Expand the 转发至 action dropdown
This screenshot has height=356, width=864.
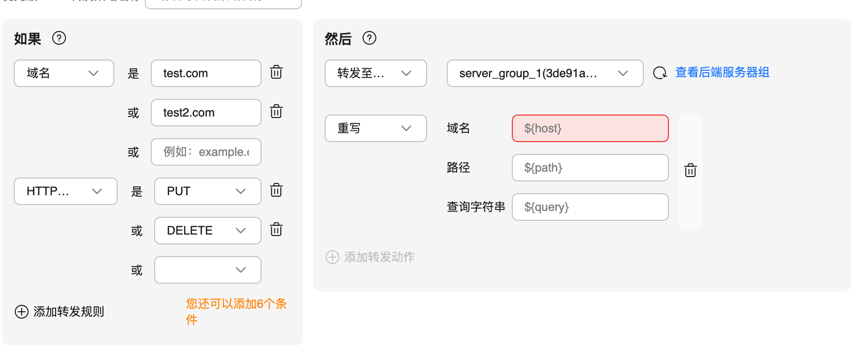(x=375, y=73)
